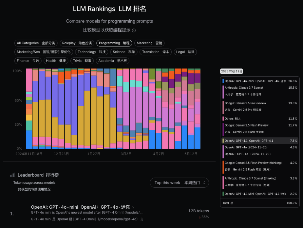Viewport: 303px width, 228px height.
Task: Select the Technology category chip
Action: pyautogui.click(x=91, y=52)
